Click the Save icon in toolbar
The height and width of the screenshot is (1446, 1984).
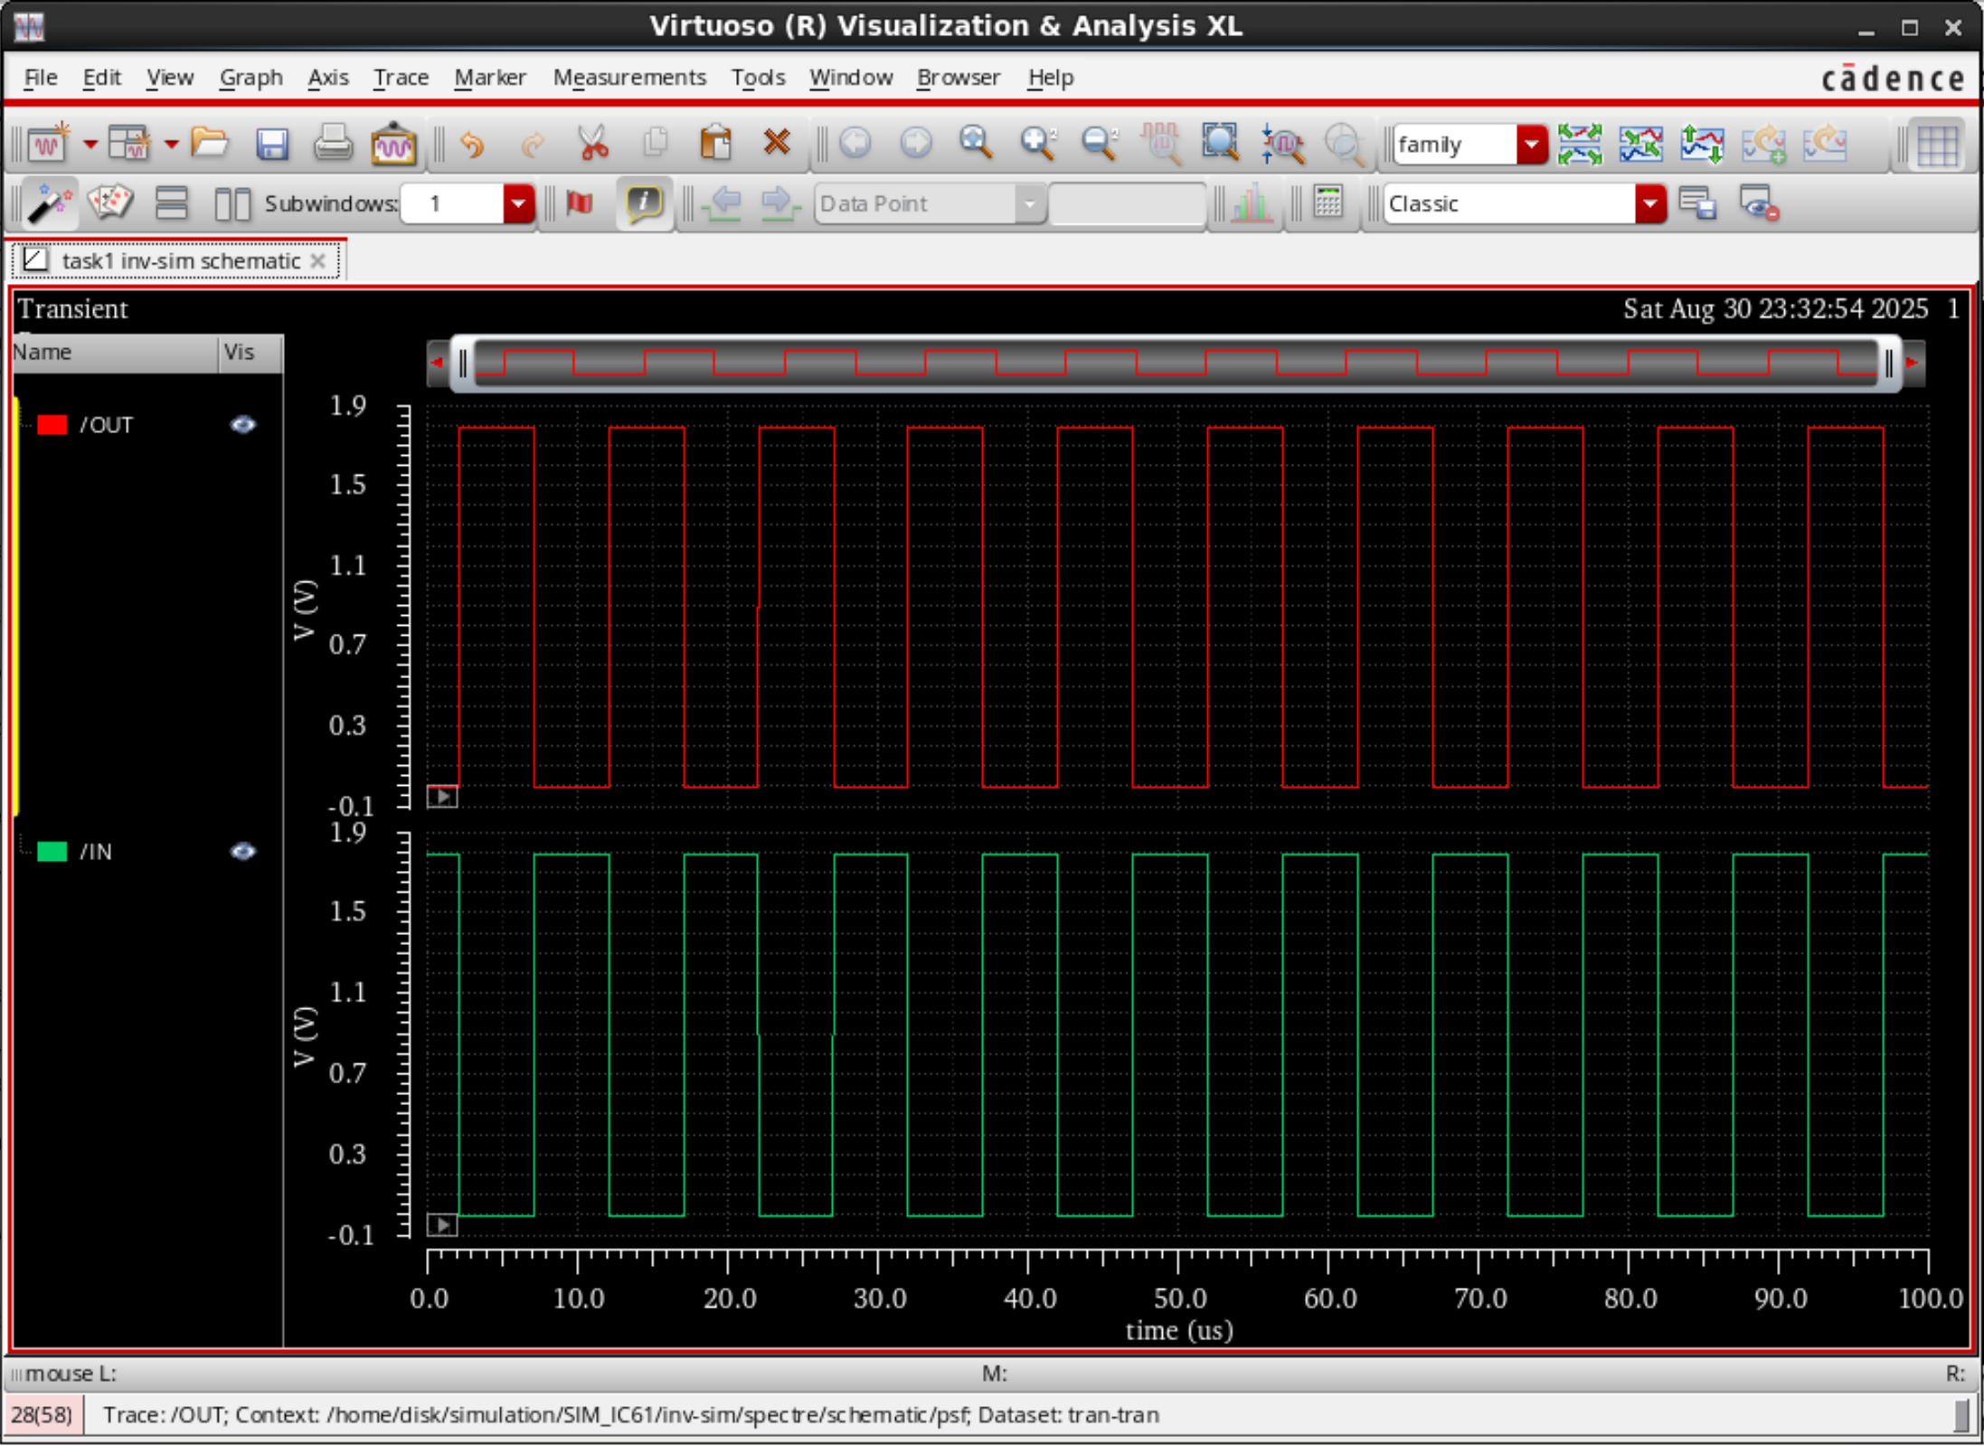pos(271,145)
